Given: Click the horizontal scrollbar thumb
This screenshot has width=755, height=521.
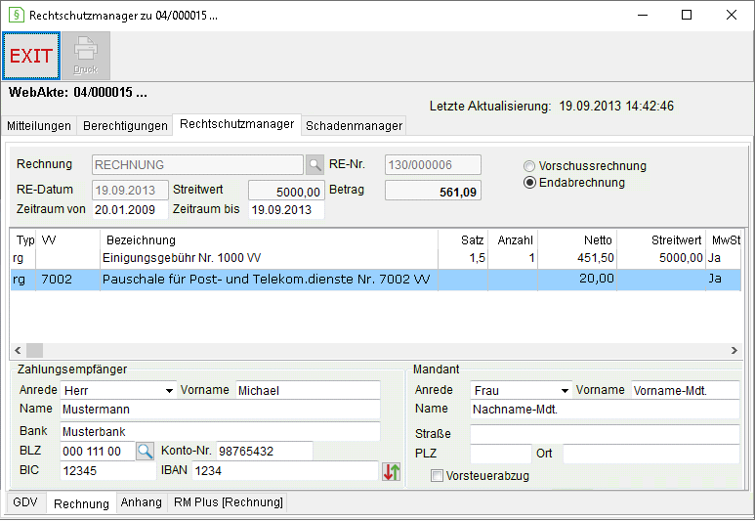Looking at the screenshot, I should pos(34,350).
